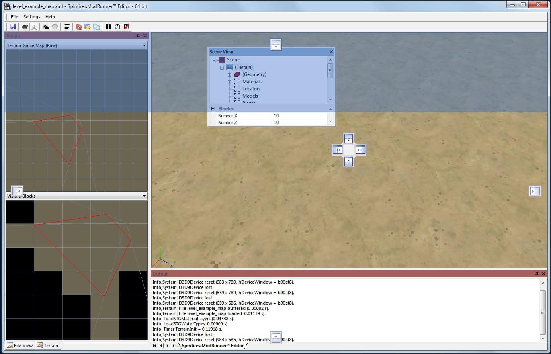This screenshot has width=551, height=354.
Task: Click the red circular reload icon
Action: pyautogui.click(x=79, y=27)
